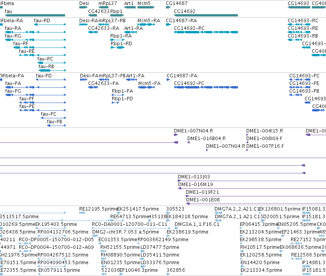This screenshot has height=276, width=326.
Task: Select the DME1-008I09.F BAC end
Action: click(247, 142)
